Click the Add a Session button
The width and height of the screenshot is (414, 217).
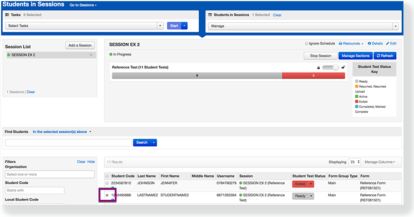[x=80, y=46]
